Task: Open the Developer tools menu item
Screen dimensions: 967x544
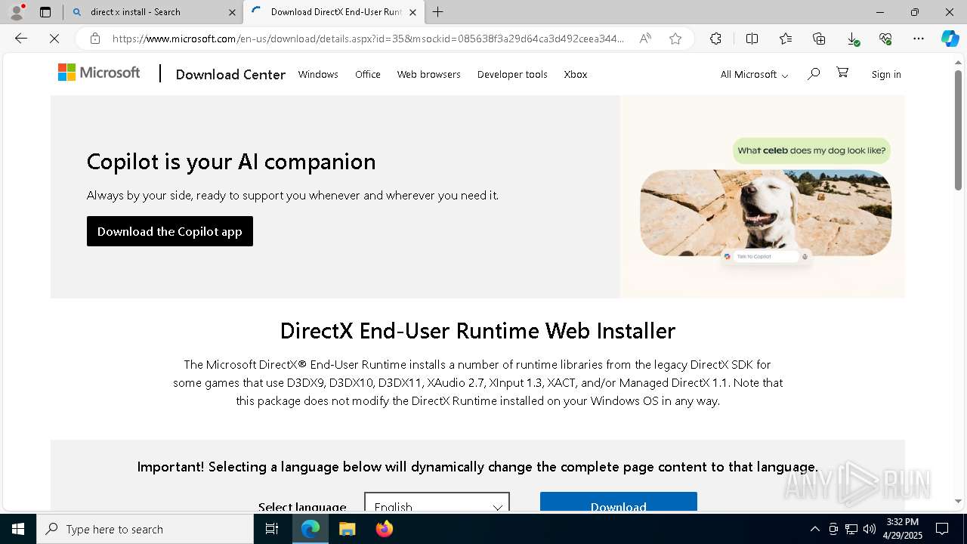Action: [x=512, y=74]
